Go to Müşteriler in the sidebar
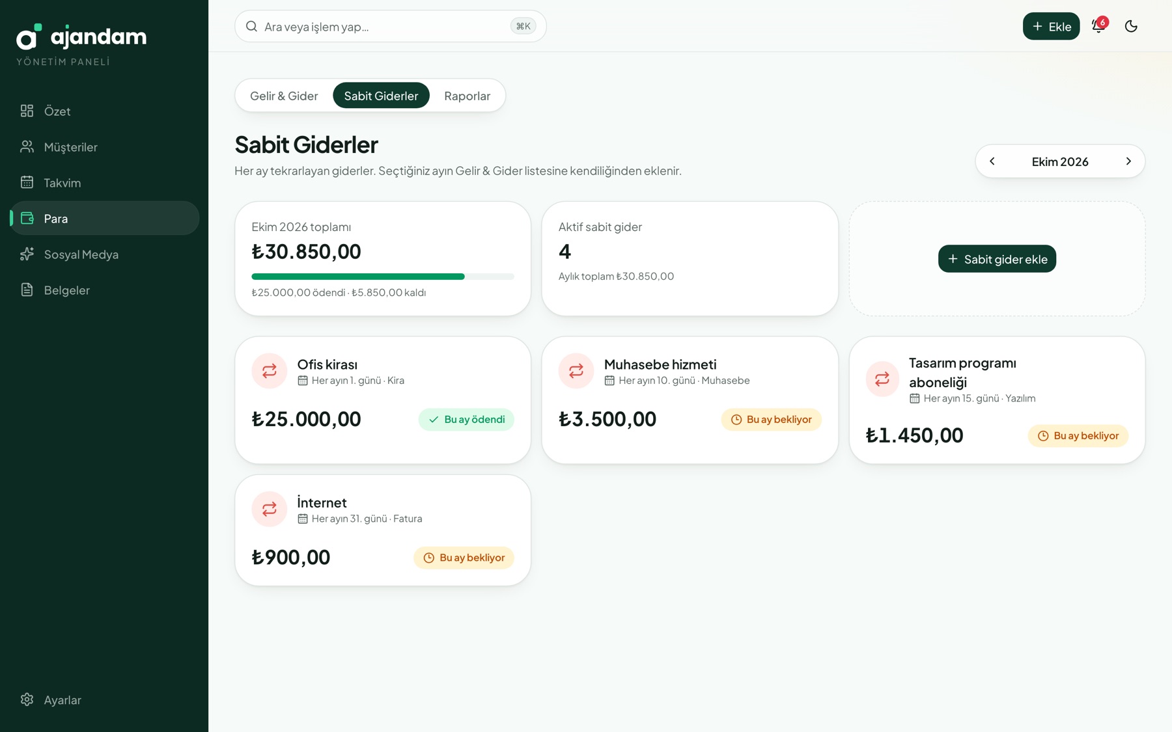Viewport: 1172px width, 732px height. (x=105, y=147)
